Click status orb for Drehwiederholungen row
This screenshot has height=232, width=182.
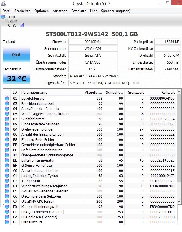(x=7, y=129)
